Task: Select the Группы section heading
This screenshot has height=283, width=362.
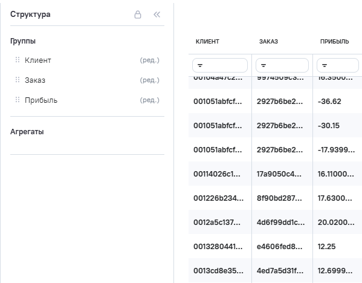Action: point(23,41)
